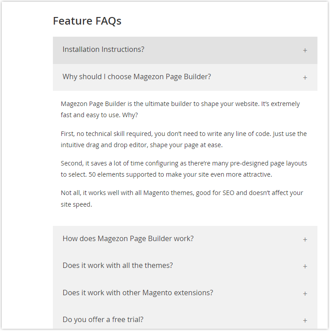Screen dimensions: 330x331
Task: Open the 'Do you offer a free trial?' question
Action: click(x=103, y=320)
